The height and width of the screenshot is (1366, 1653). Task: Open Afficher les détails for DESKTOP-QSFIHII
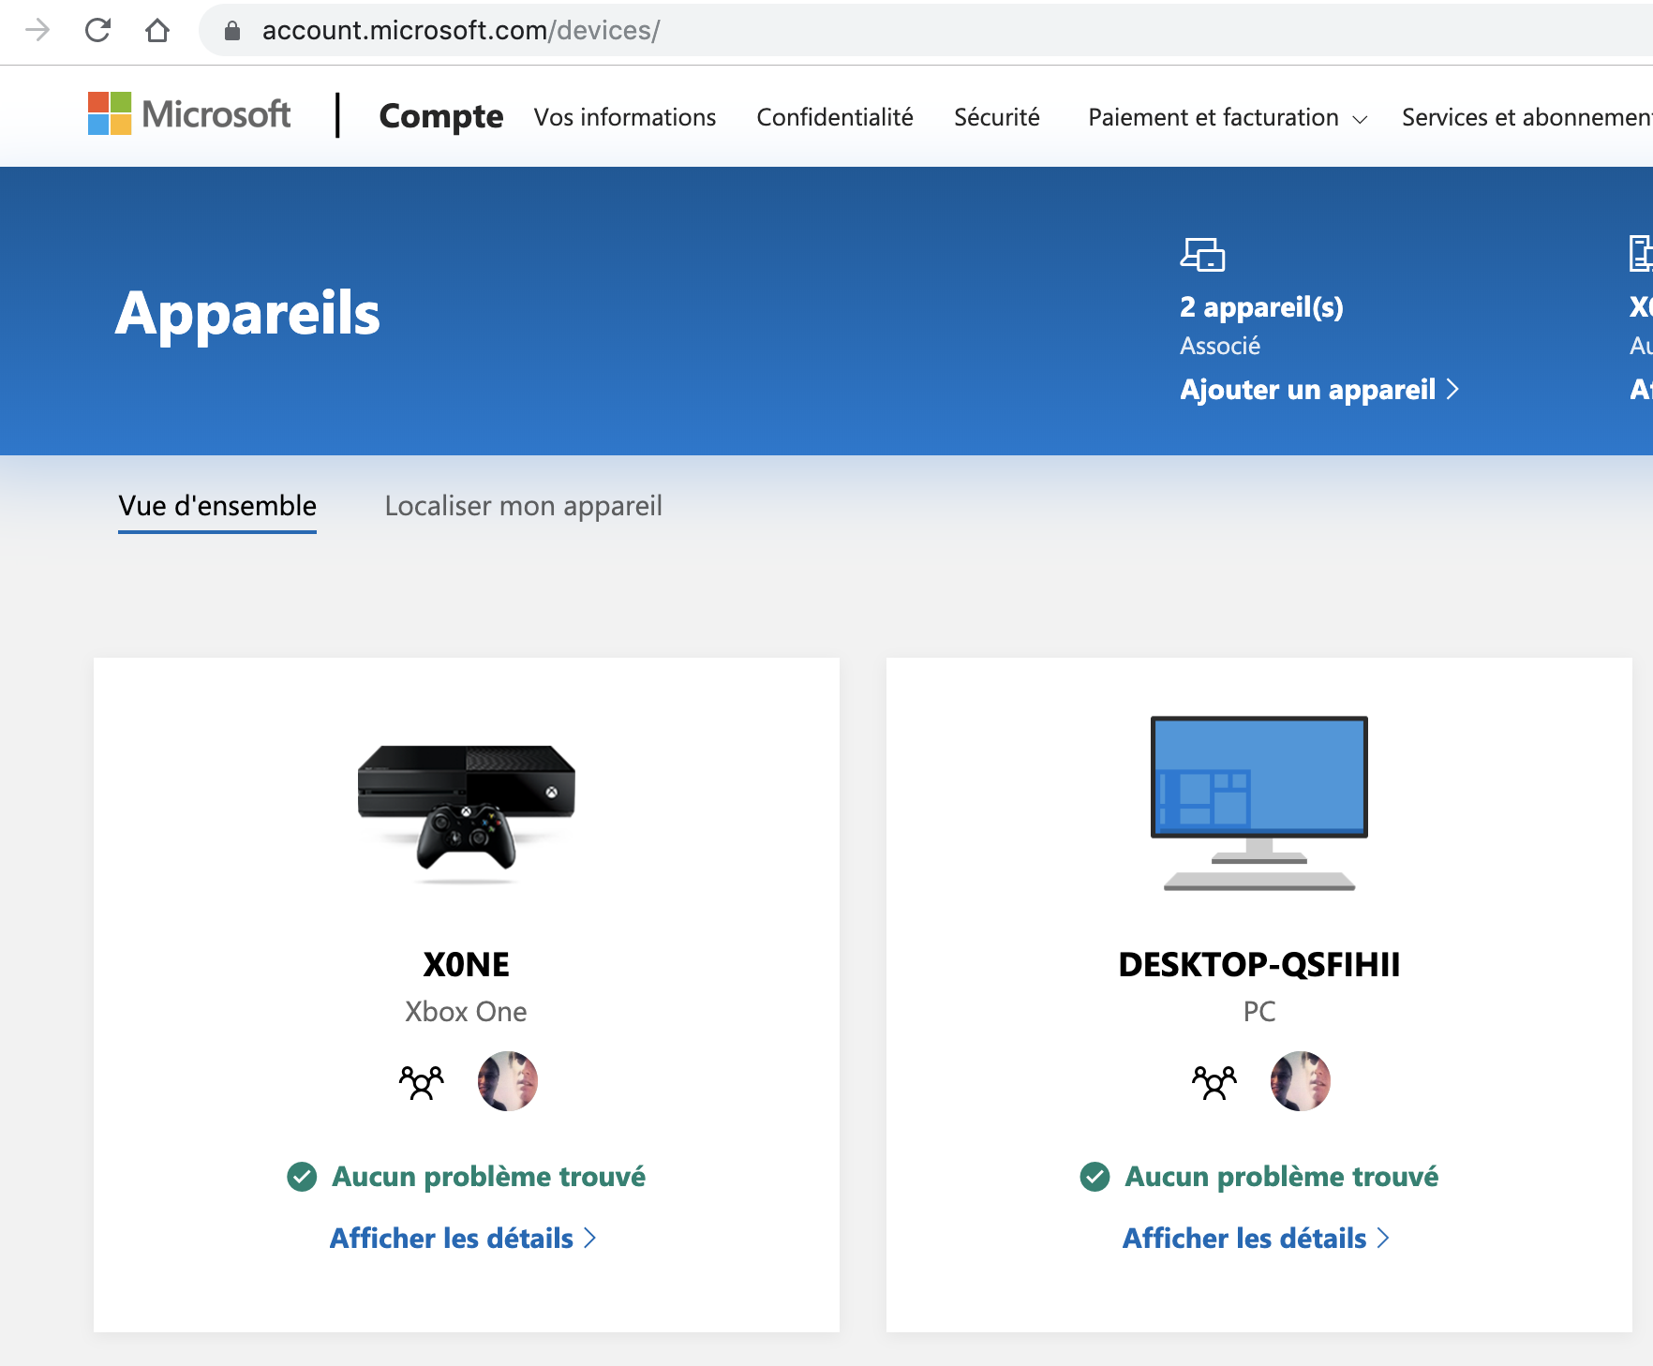(1256, 1239)
